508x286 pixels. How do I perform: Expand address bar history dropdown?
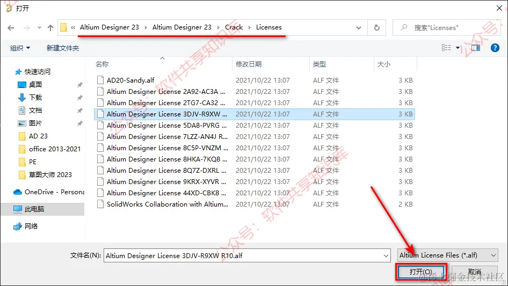tap(359, 28)
